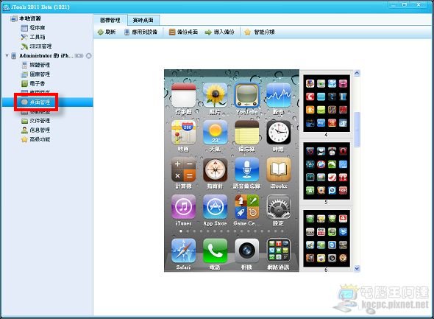Open SHSH管理 in the sidebar
The height and width of the screenshot is (319, 434).
36,46
